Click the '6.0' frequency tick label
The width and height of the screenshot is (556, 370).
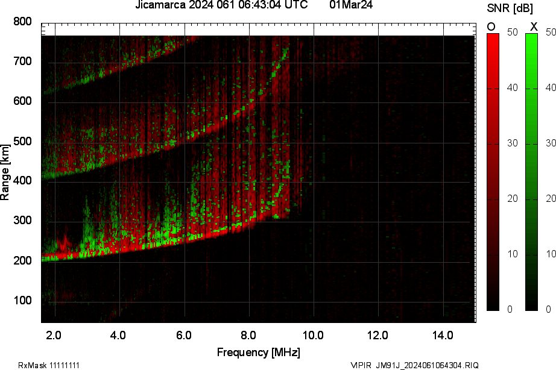click(x=184, y=335)
